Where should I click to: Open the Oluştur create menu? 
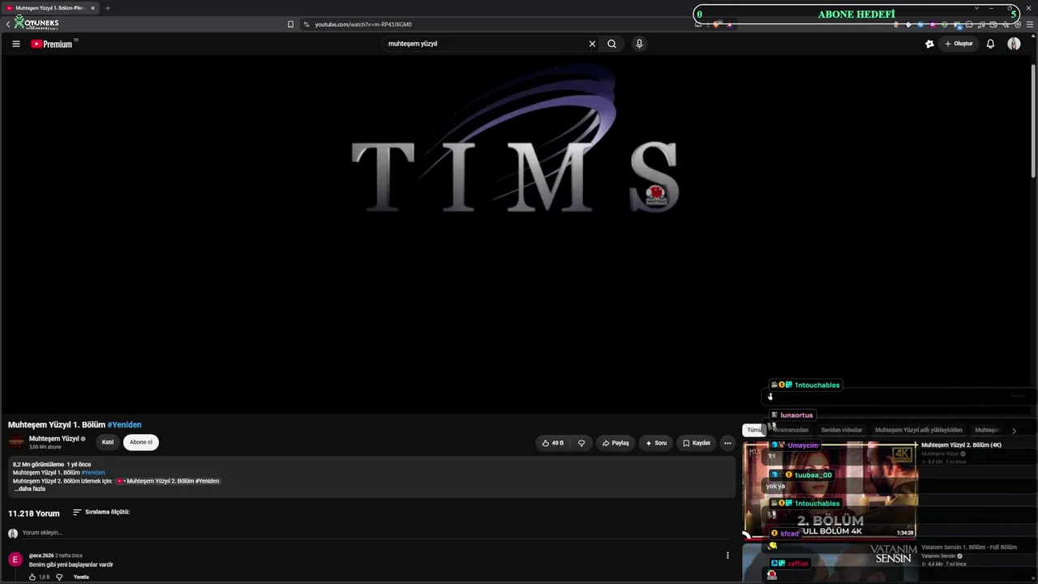[x=959, y=44]
